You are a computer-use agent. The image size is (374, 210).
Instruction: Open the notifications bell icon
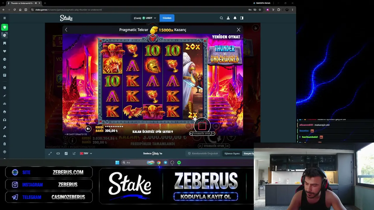235,18
